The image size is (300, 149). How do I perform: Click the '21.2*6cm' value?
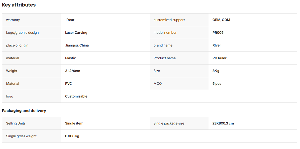tap(72, 71)
